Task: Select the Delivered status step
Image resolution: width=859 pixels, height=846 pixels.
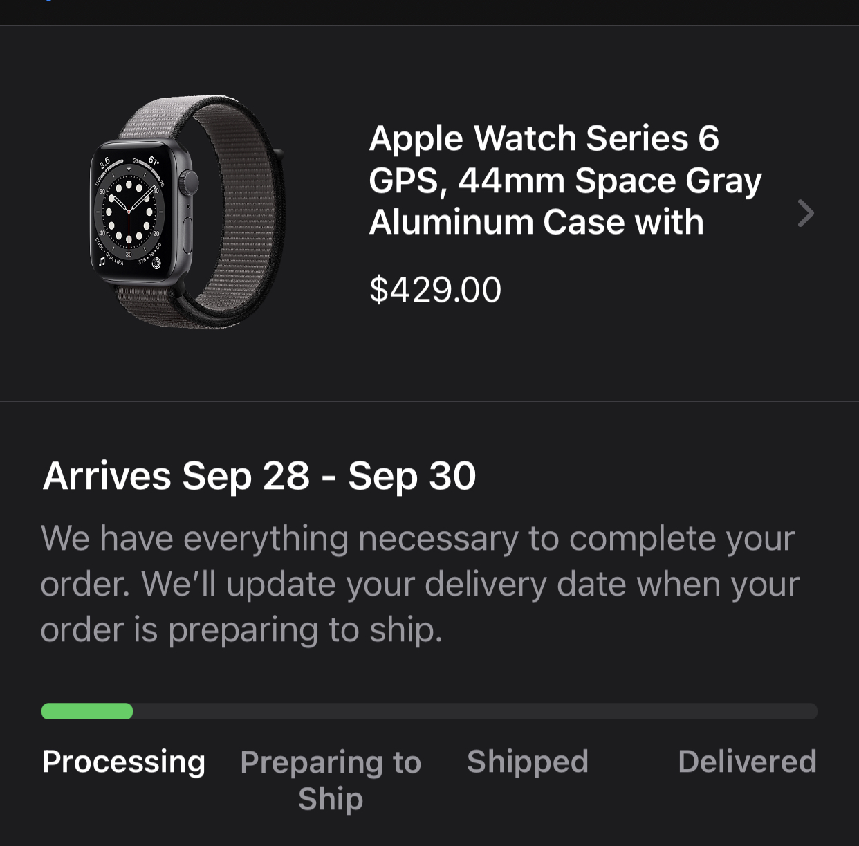Action: (747, 762)
